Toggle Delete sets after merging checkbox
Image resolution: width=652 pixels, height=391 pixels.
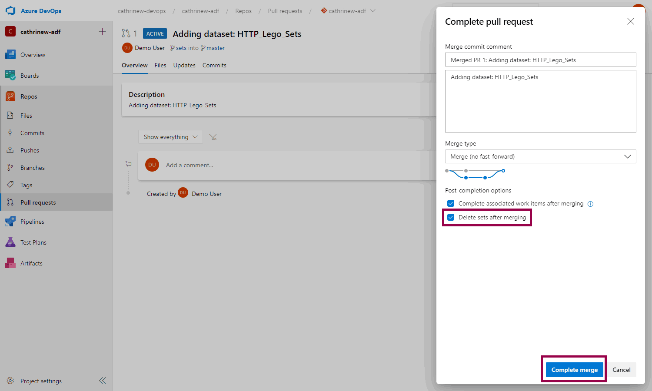tap(451, 217)
